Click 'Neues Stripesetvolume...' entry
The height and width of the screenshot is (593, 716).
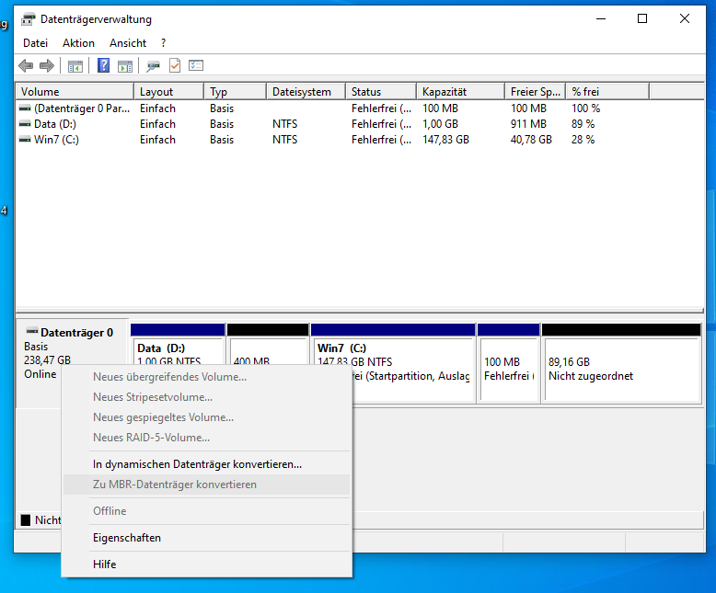(x=207, y=397)
